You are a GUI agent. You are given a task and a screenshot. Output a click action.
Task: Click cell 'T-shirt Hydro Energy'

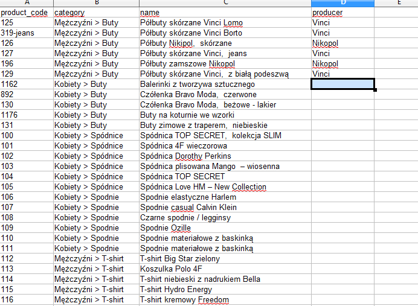coord(225,289)
